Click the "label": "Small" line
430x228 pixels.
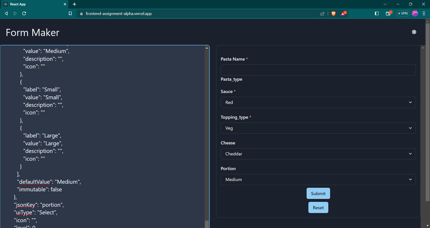(42, 90)
